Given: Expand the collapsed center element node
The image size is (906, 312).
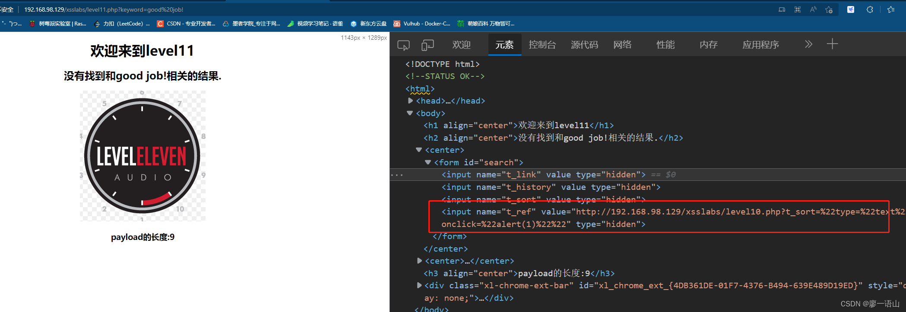Looking at the screenshot, I should [x=419, y=261].
